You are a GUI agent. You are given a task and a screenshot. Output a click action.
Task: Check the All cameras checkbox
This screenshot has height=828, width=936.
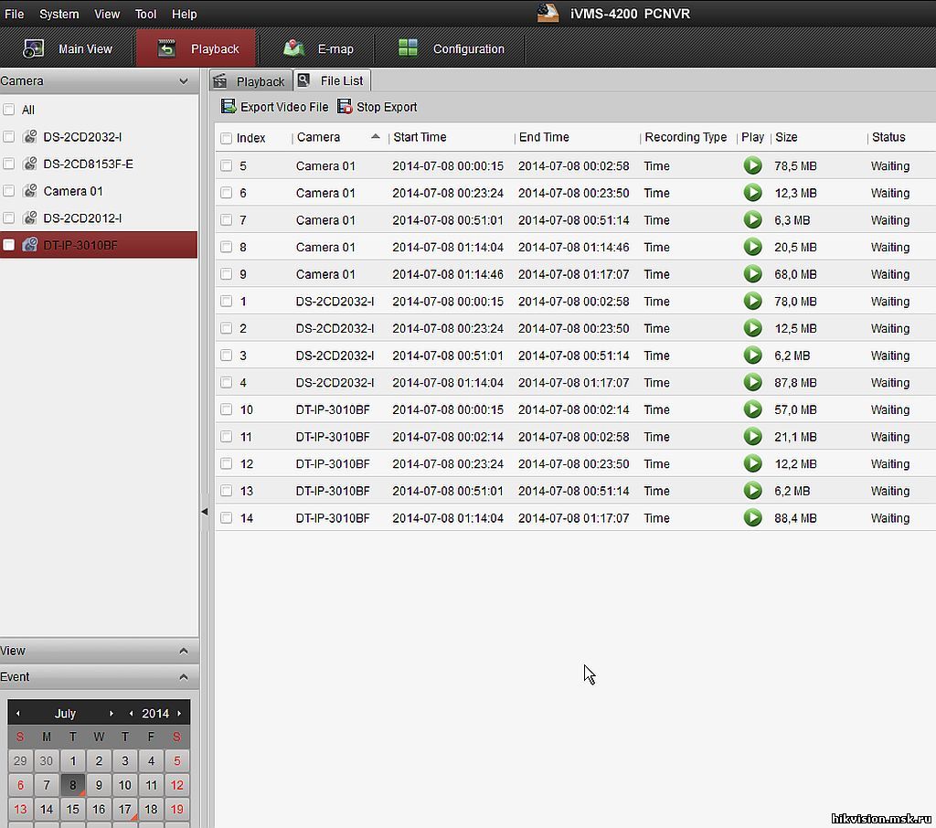(x=9, y=110)
